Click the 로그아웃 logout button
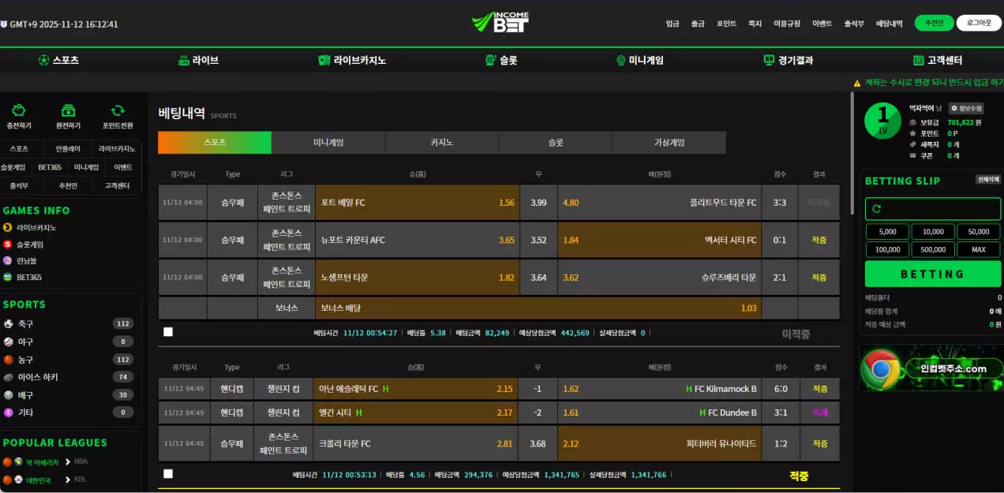The image size is (1004, 493). [x=979, y=24]
